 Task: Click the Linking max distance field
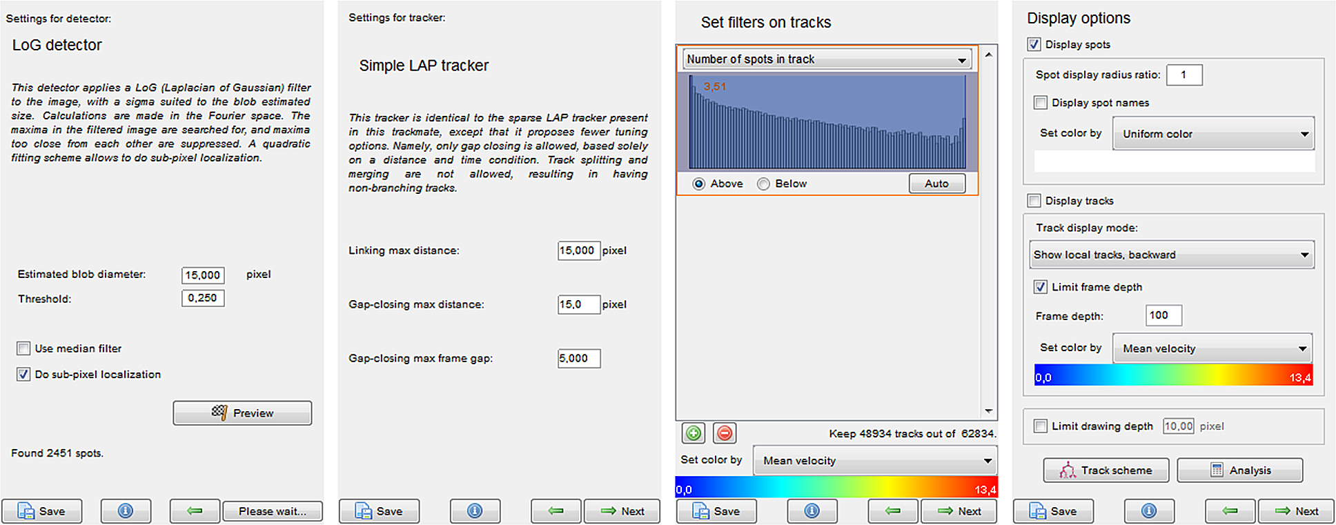(x=578, y=250)
